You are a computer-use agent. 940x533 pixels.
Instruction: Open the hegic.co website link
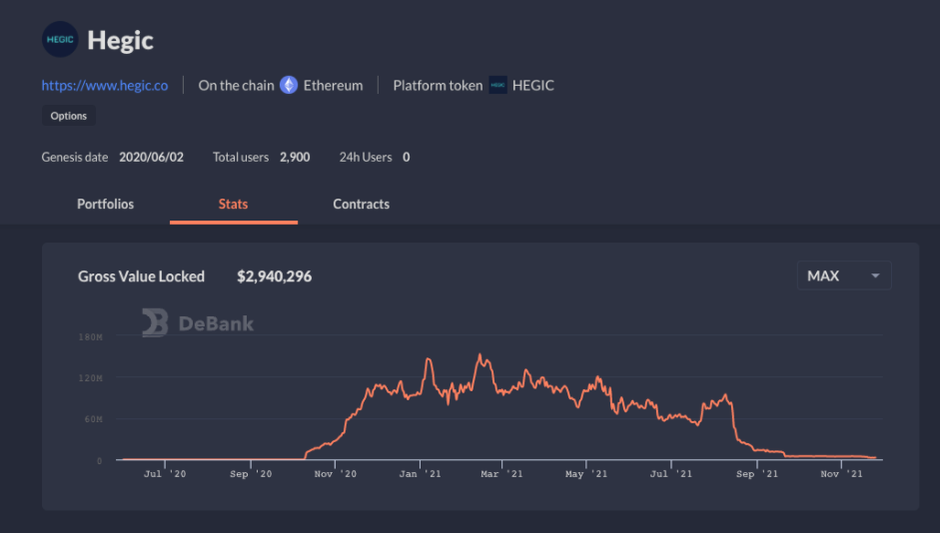coord(105,85)
